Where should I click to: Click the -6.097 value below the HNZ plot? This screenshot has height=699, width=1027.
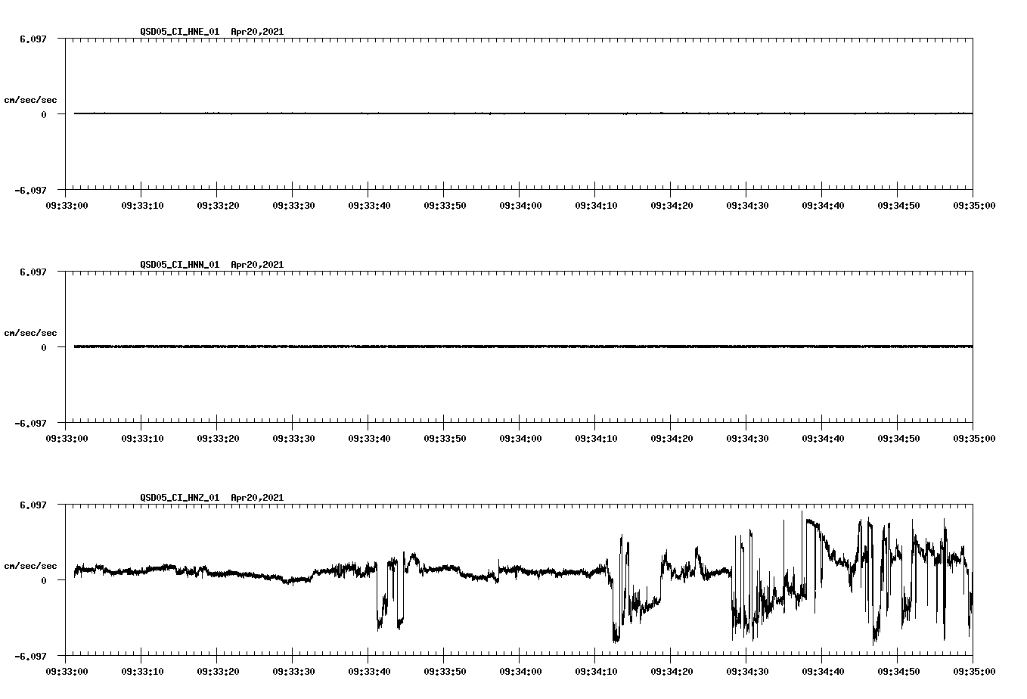coord(30,658)
